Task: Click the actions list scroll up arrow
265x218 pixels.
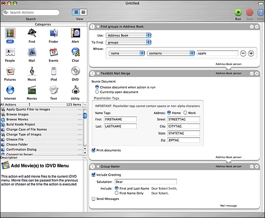Action: (x=85, y=149)
